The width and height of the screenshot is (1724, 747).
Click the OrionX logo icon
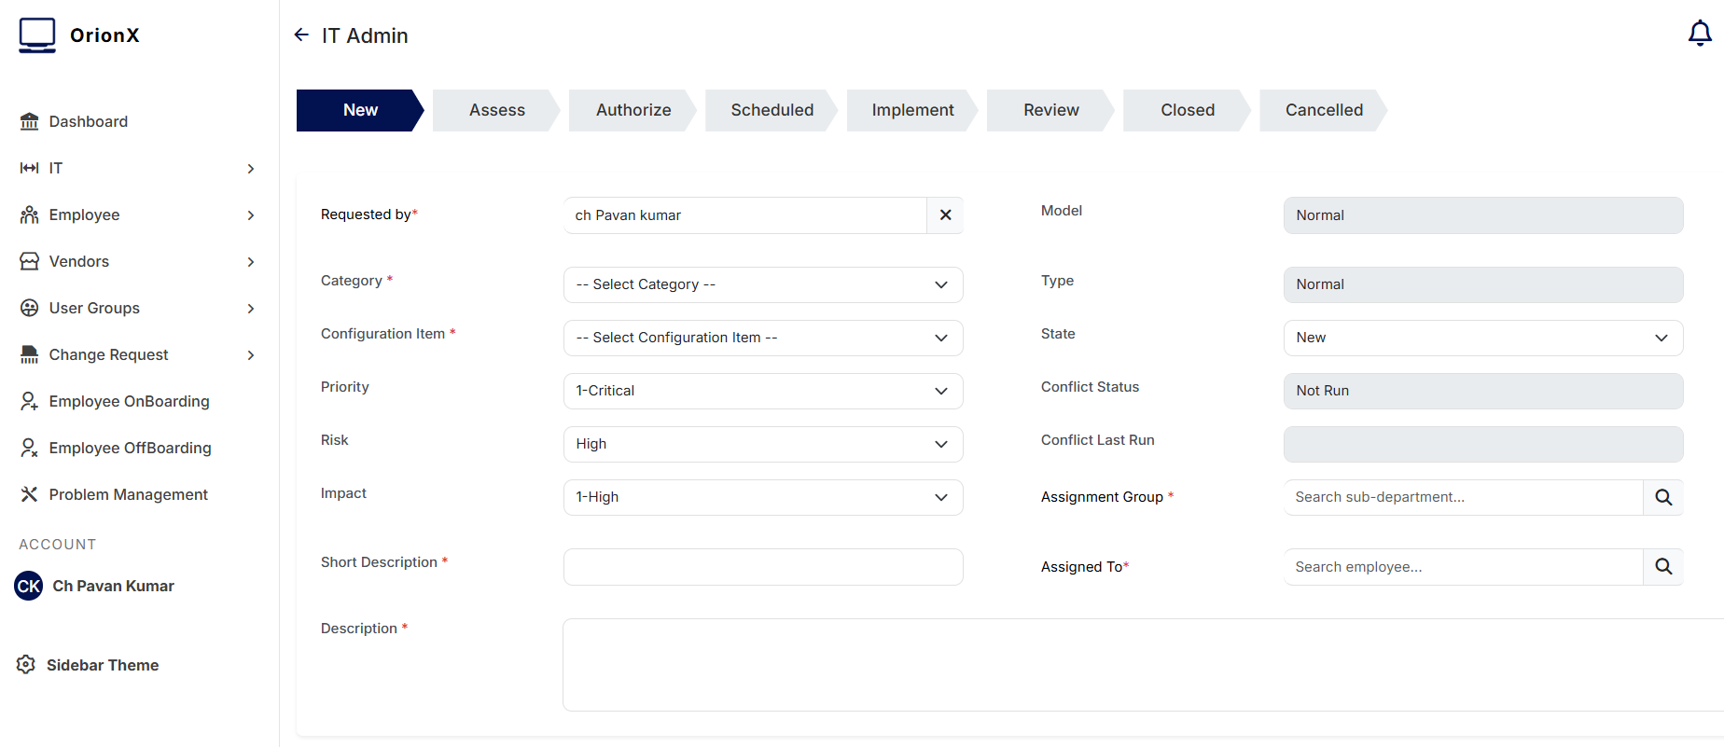[37, 35]
